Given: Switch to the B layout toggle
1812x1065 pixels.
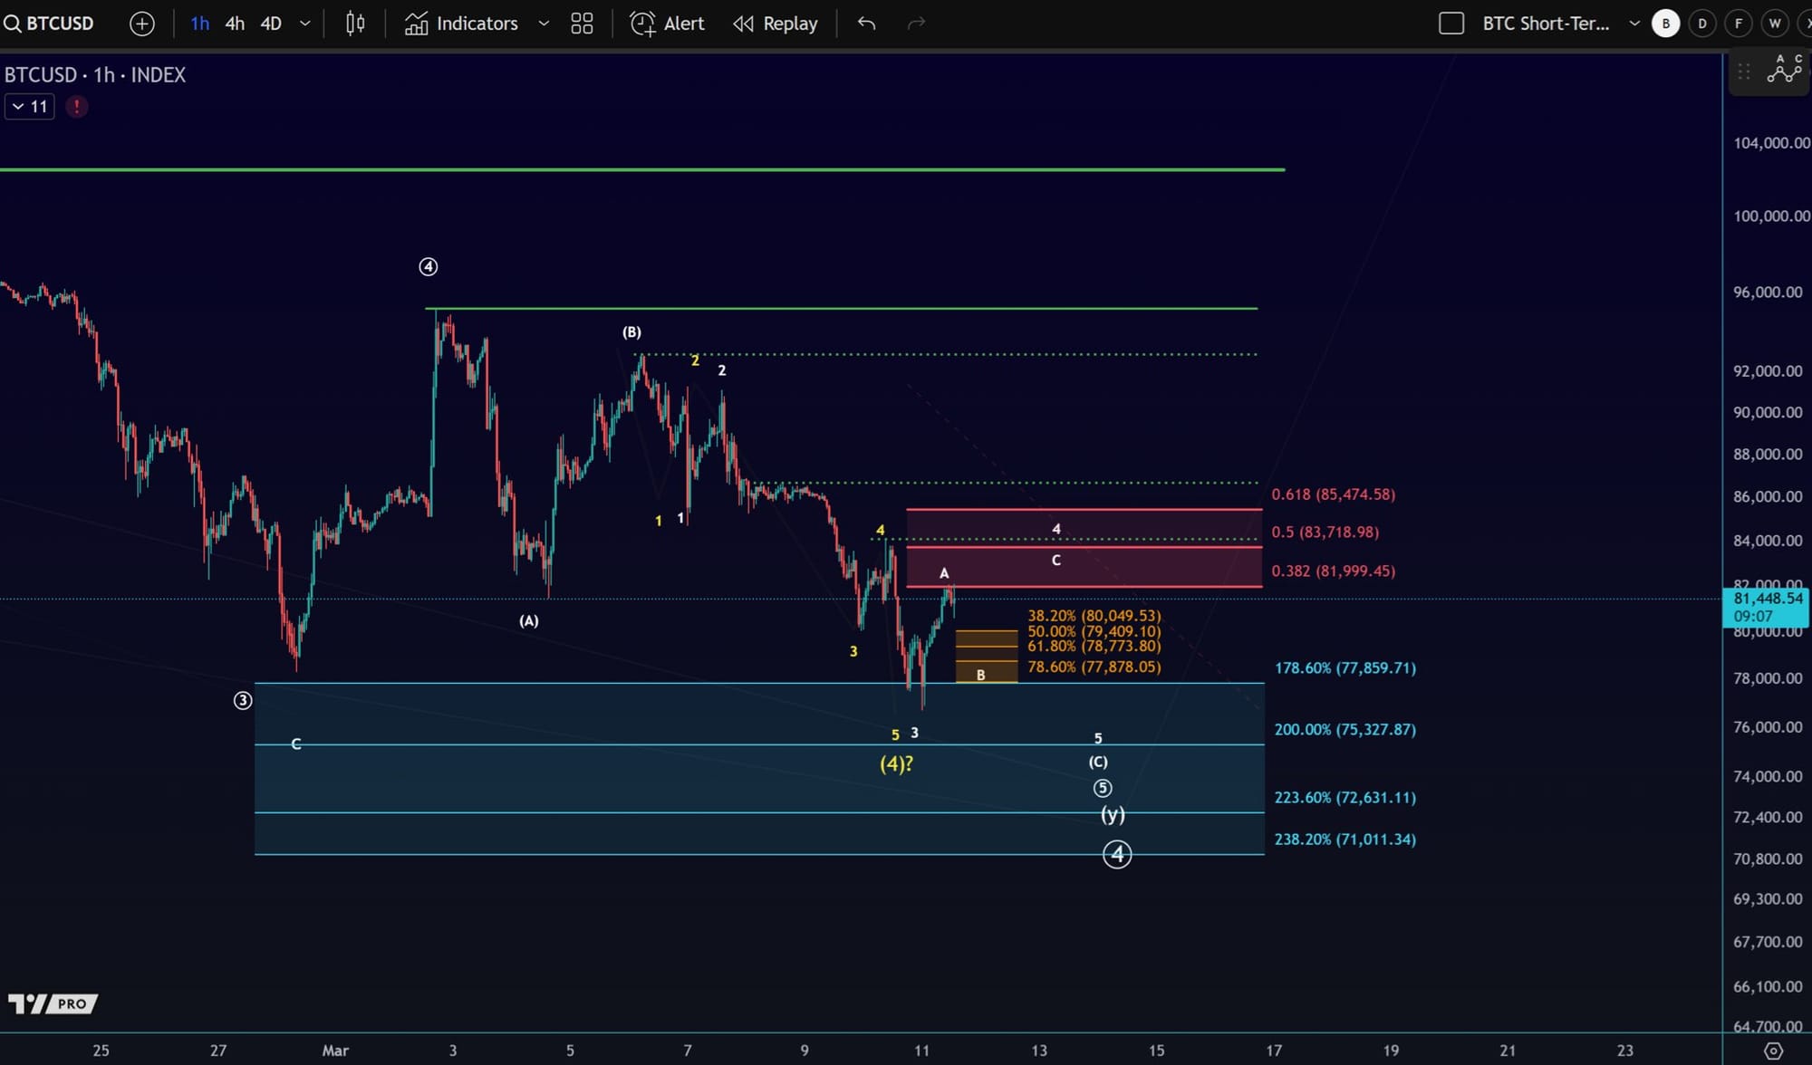Looking at the screenshot, I should [1665, 24].
